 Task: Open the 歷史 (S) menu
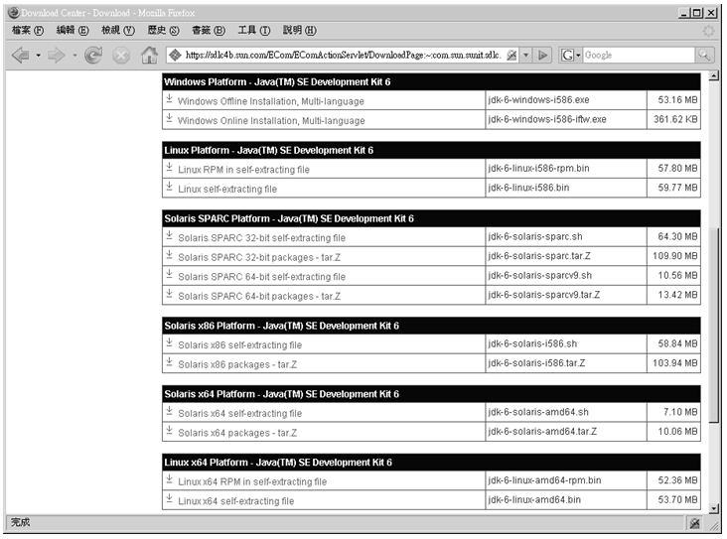(163, 30)
